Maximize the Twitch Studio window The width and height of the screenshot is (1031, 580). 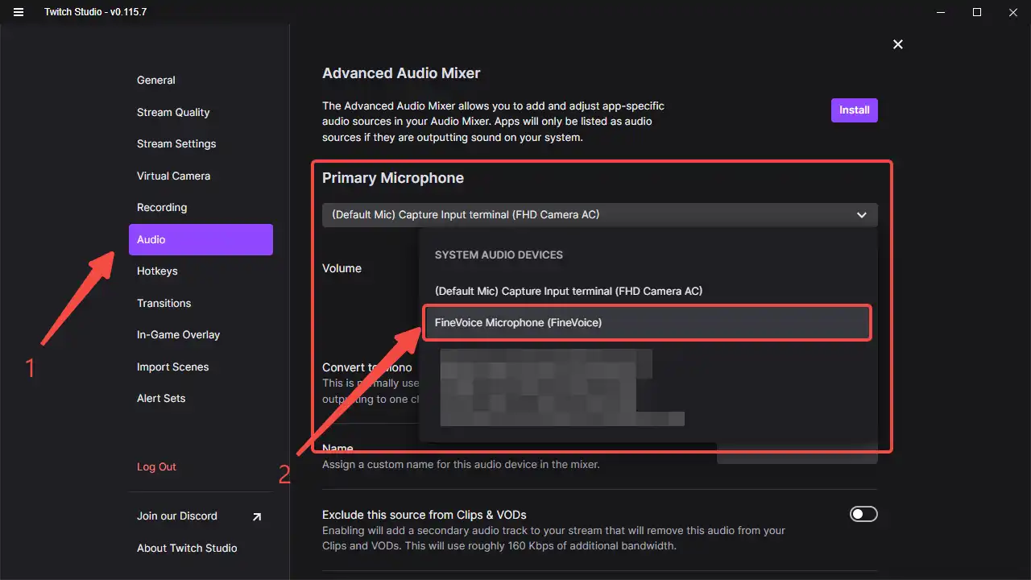click(977, 12)
